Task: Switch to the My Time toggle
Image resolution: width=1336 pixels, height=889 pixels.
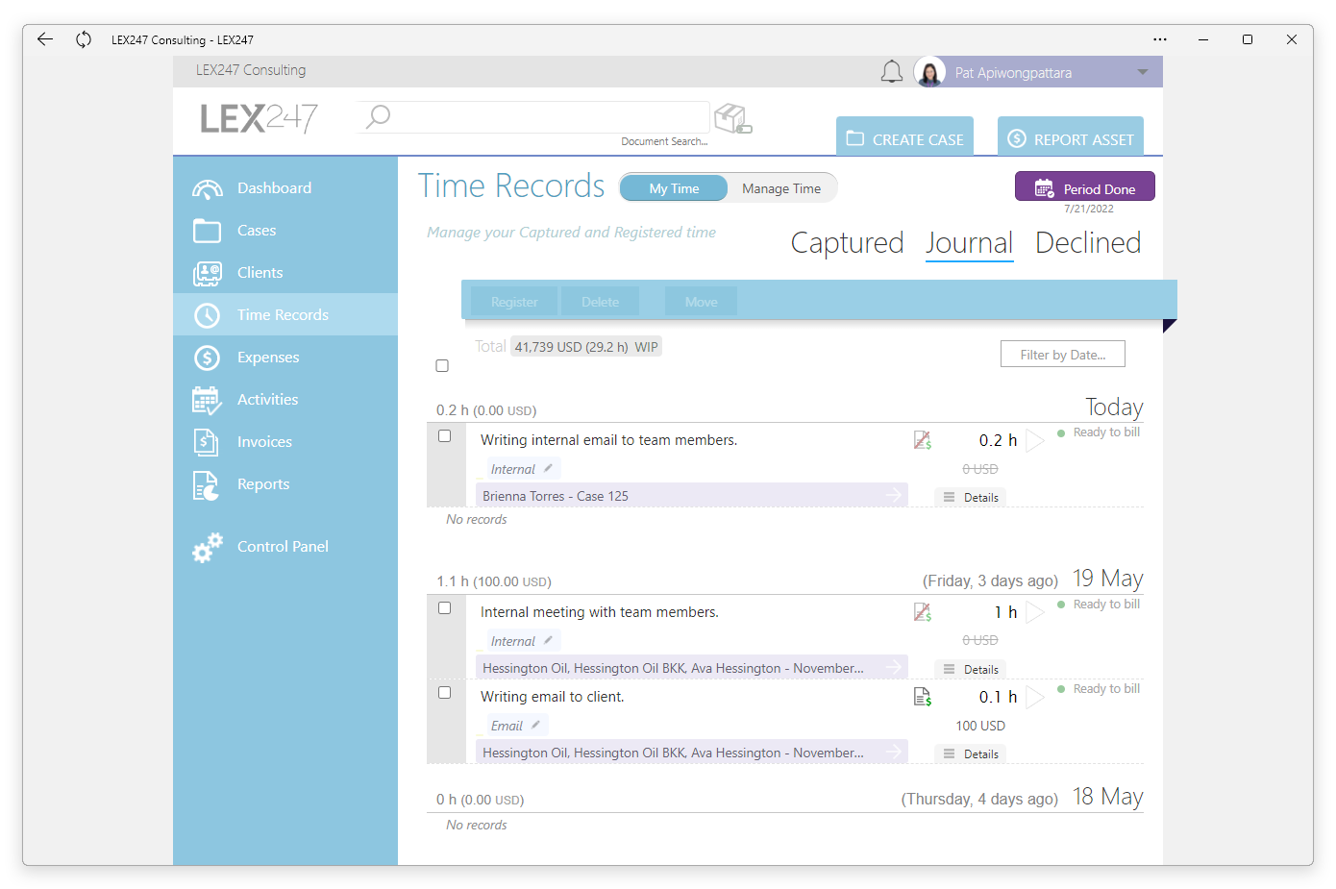Action: coord(674,188)
